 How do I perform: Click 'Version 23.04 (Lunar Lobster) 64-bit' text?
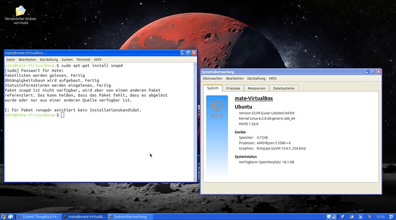[266, 113]
